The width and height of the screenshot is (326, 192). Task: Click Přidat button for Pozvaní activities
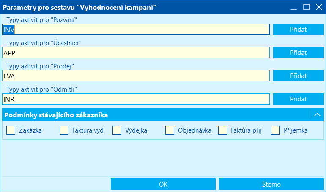[x=298, y=30]
